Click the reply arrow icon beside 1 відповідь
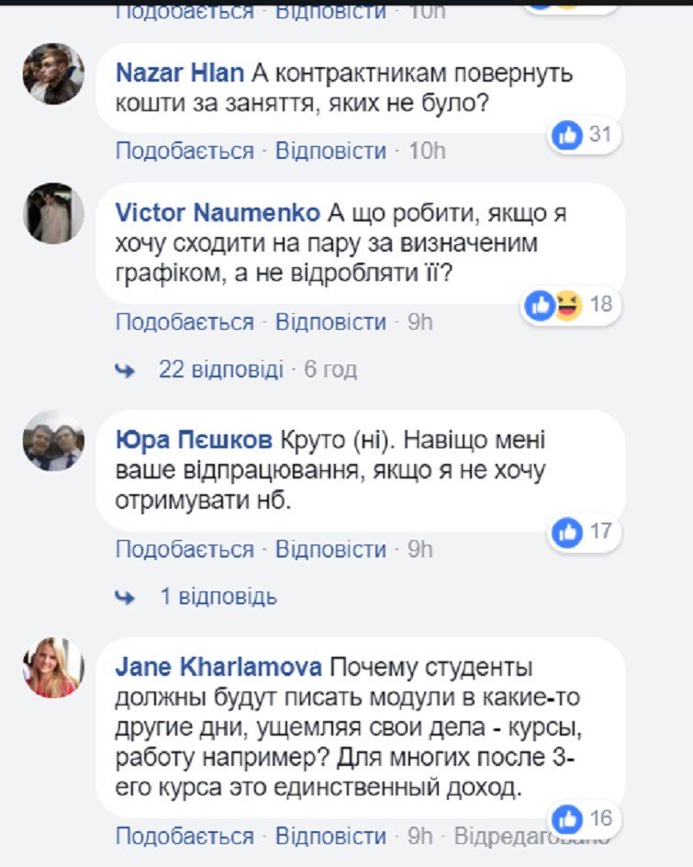Image resolution: width=693 pixels, height=867 pixels. point(125,597)
